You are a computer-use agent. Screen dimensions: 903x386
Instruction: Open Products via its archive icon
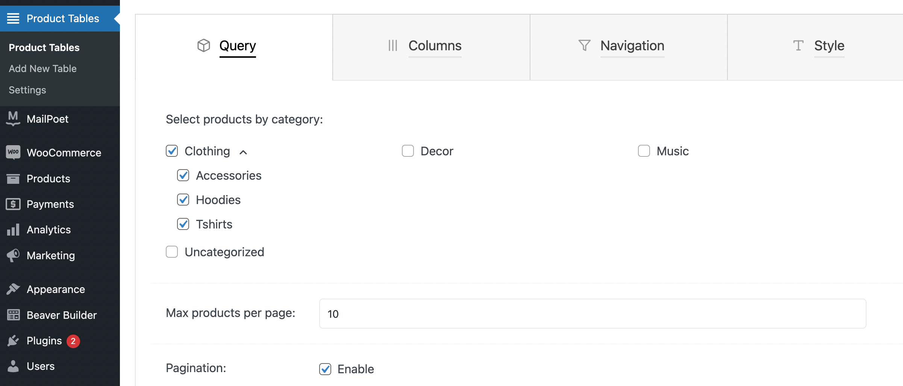pyautogui.click(x=13, y=179)
